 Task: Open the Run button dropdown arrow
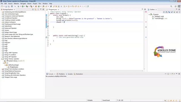click(x=25, y=7)
